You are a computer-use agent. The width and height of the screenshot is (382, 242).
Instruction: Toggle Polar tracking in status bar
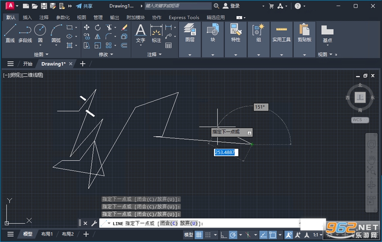[233, 235]
